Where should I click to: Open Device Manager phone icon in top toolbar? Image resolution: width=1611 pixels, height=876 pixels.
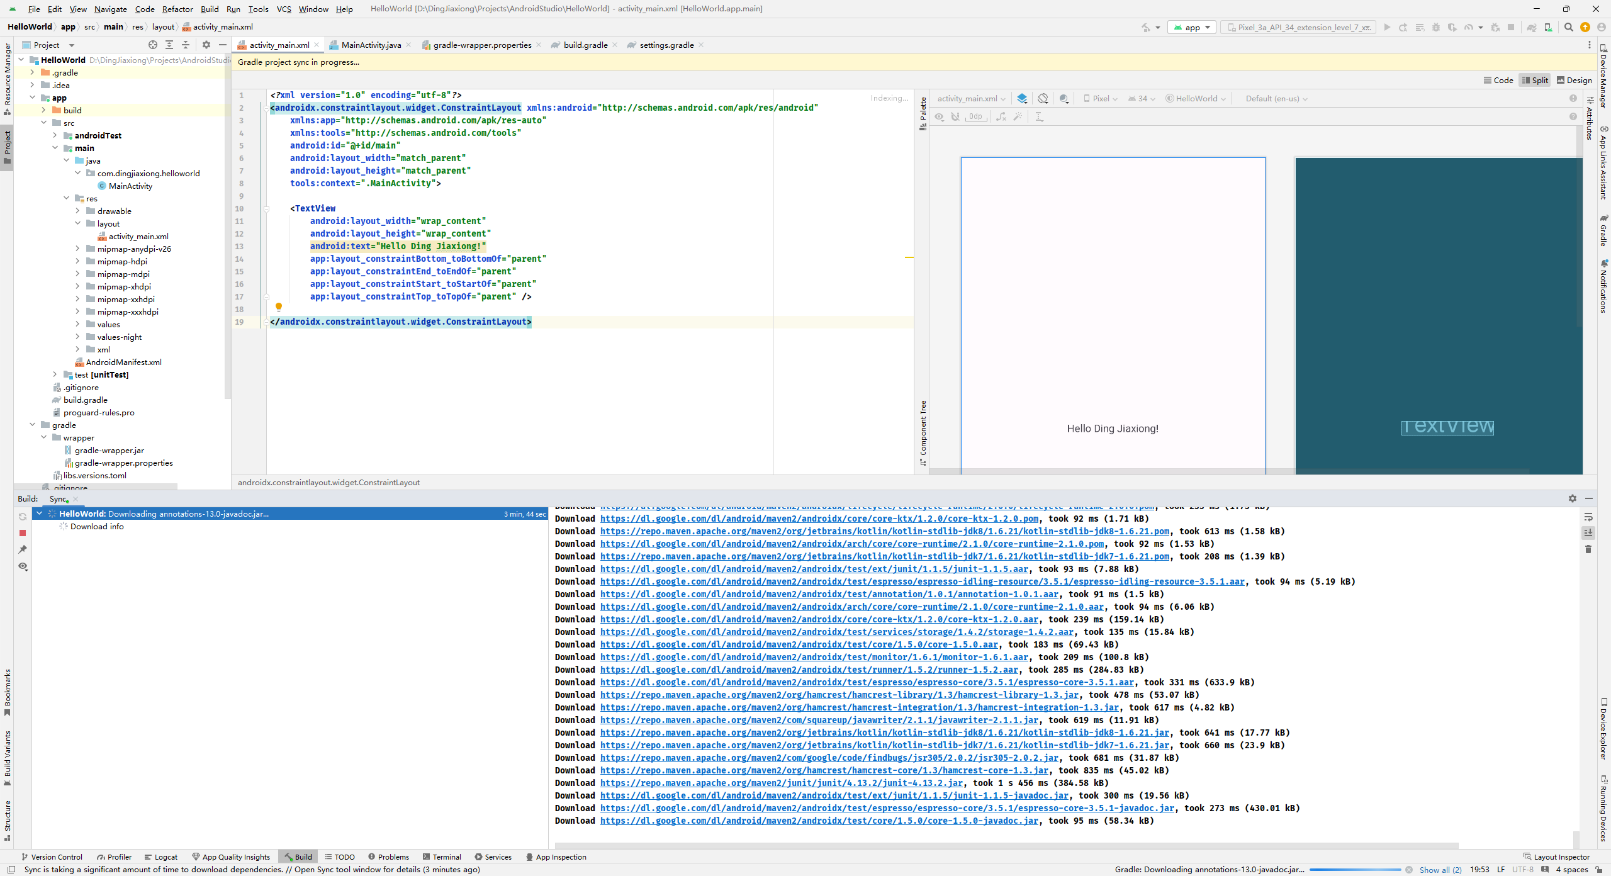click(x=1548, y=27)
